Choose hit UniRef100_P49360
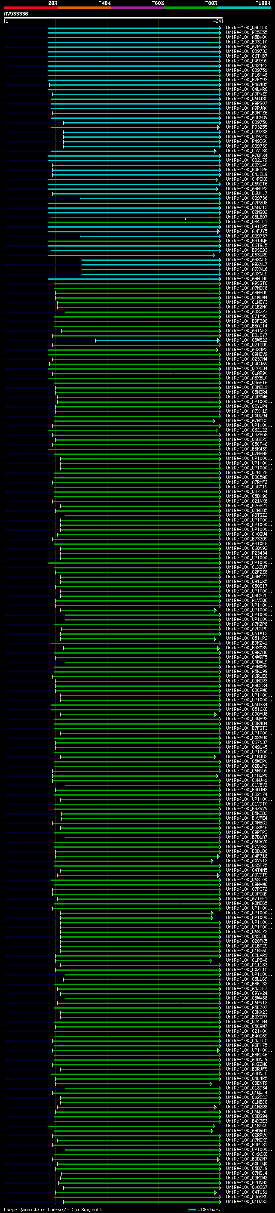275x1213 pixels. pos(246,141)
